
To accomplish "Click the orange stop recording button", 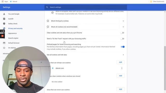I will point(2,36).
